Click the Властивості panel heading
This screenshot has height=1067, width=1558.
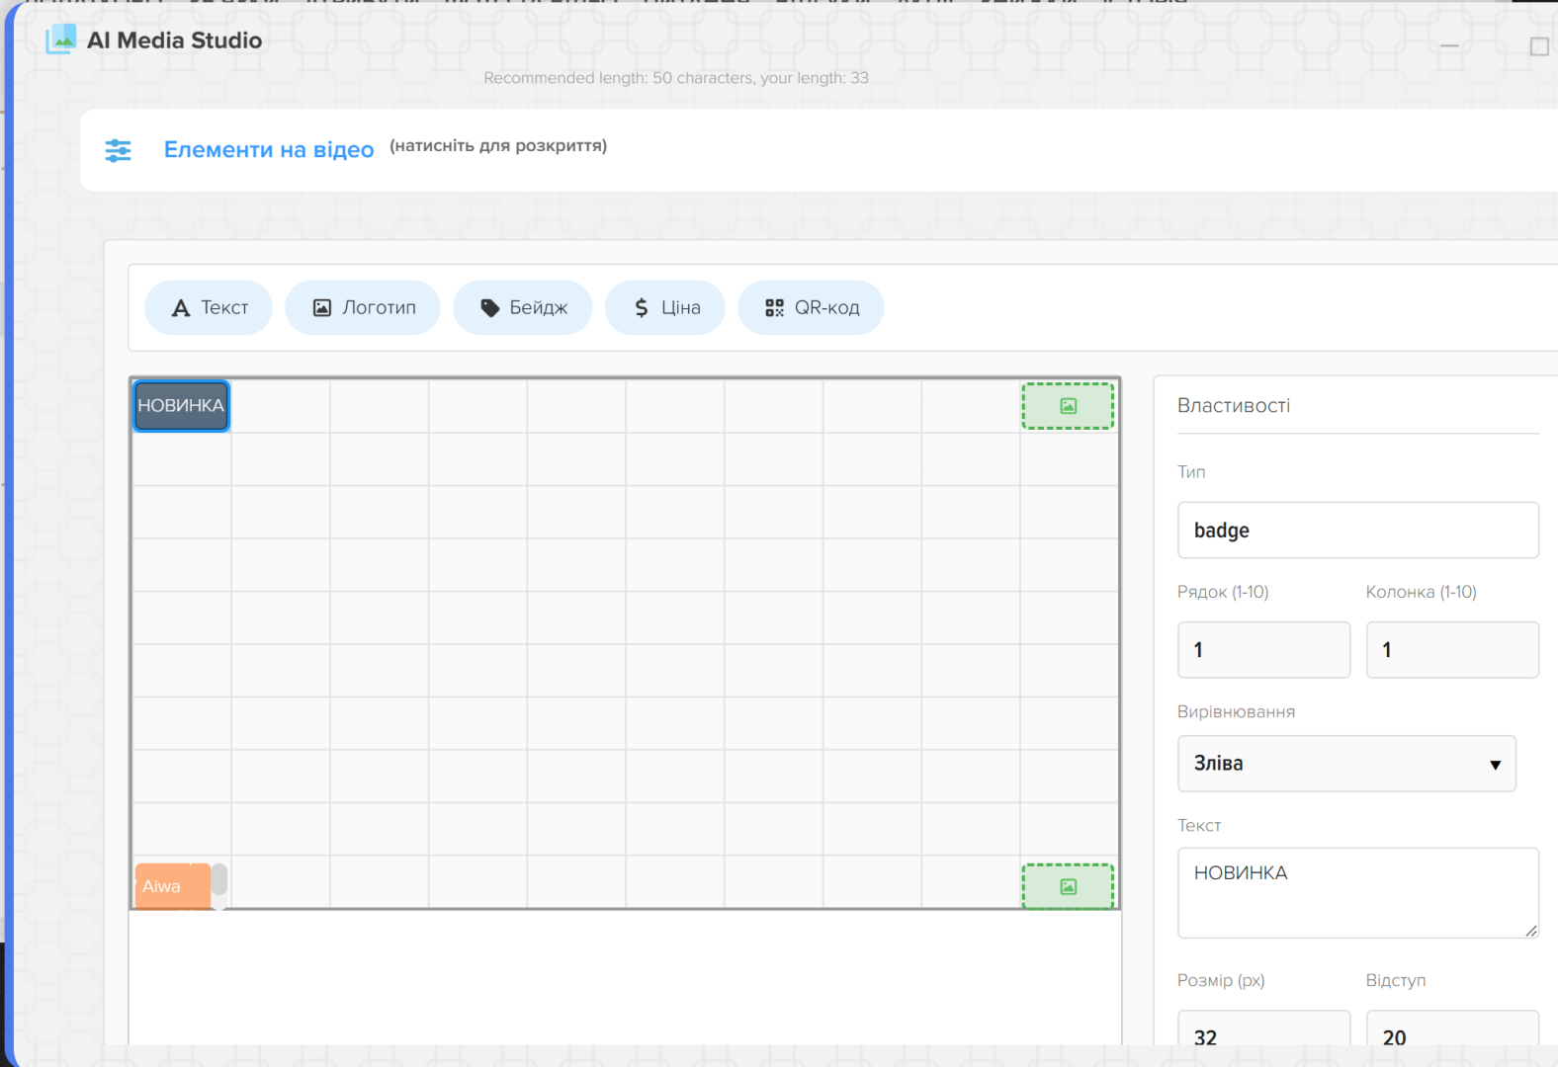pos(1234,406)
